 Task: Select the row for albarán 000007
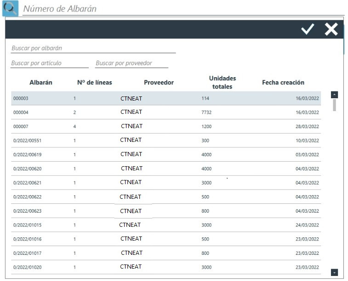click(x=165, y=126)
